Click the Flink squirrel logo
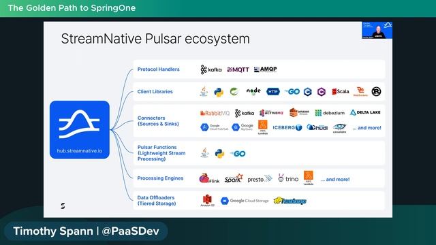 [x=209, y=178]
